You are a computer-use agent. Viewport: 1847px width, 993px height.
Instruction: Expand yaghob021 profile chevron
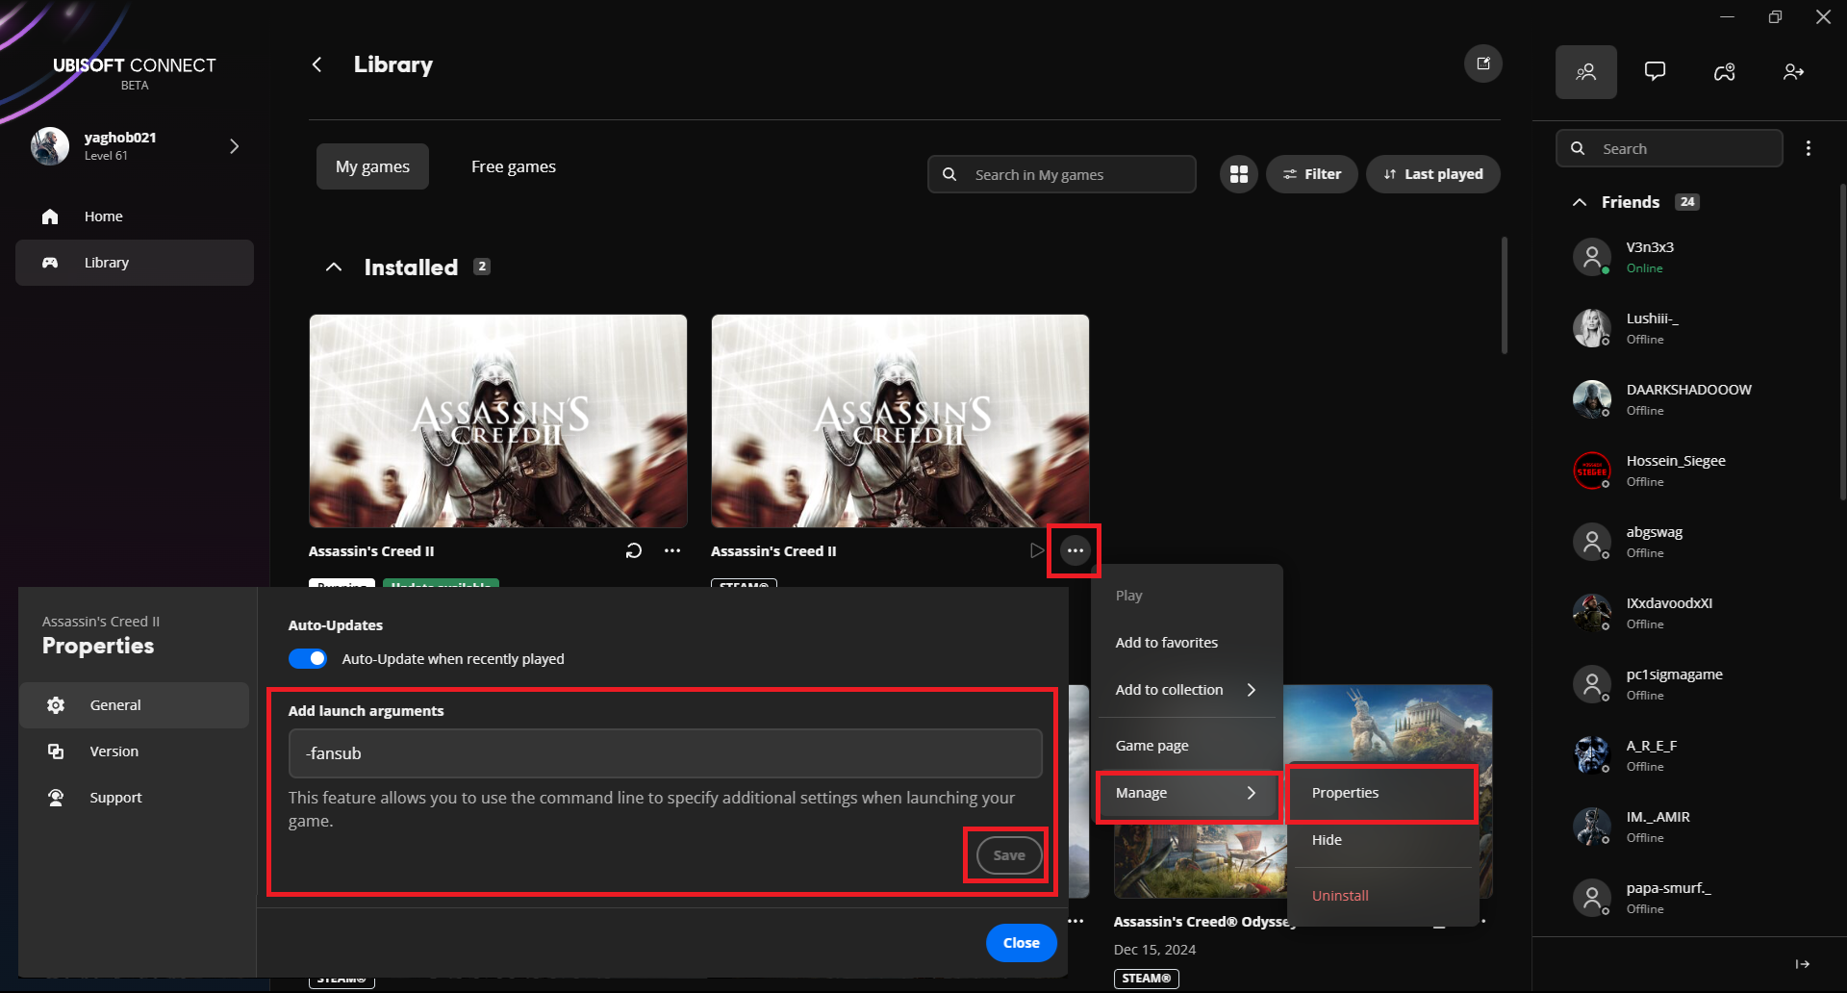[x=234, y=146]
